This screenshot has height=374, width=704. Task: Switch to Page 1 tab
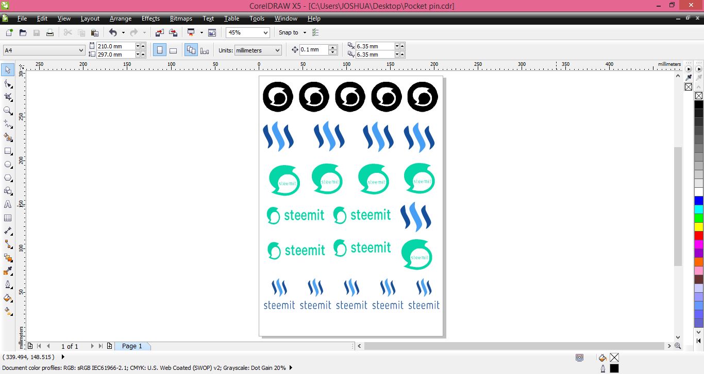(x=132, y=346)
